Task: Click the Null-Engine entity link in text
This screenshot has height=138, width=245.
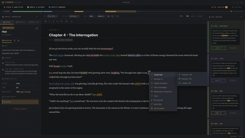Action: [59, 55]
